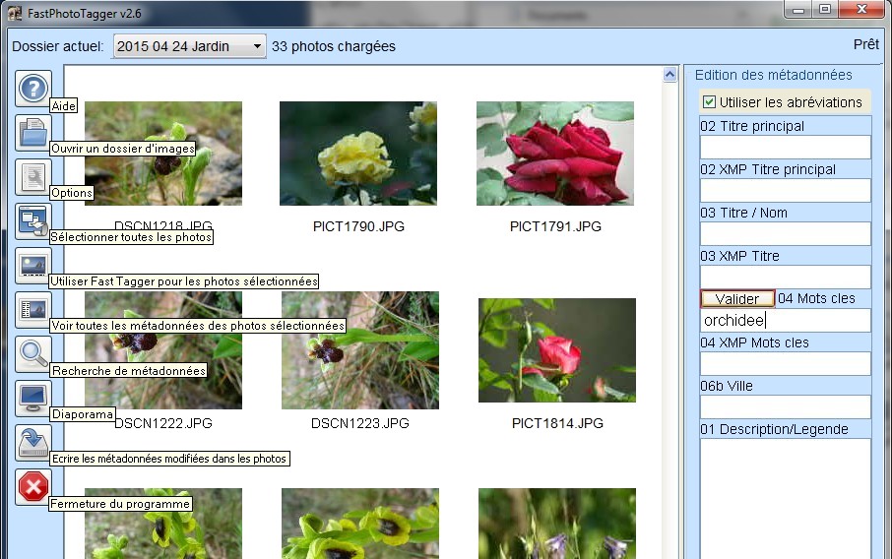This screenshot has height=559, width=892.
Task: Focus the 03 XMP Titre field
Action: point(785,277)
